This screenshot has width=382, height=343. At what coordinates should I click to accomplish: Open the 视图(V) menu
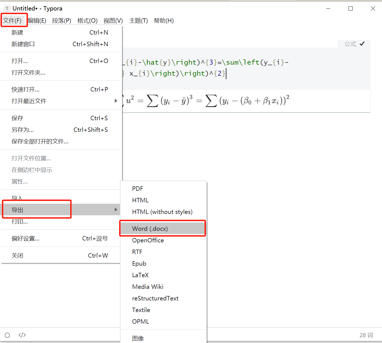[x=113, y=20]
